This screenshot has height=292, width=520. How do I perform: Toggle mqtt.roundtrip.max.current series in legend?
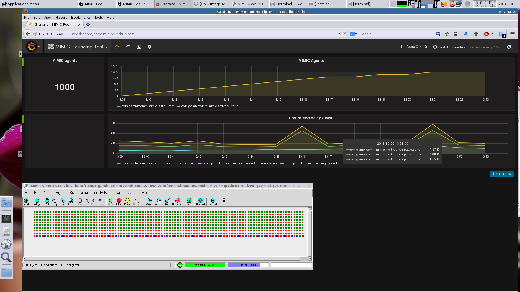[x=238, y=163]
